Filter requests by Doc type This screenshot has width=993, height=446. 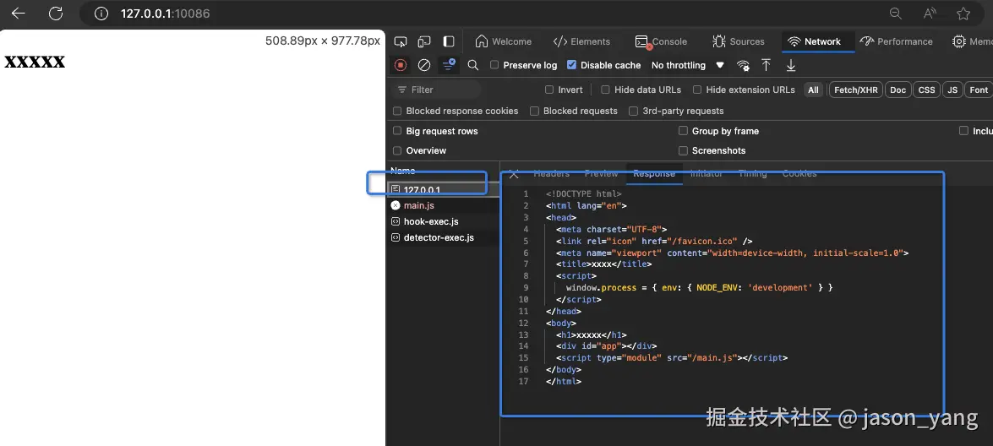point(898,90)
